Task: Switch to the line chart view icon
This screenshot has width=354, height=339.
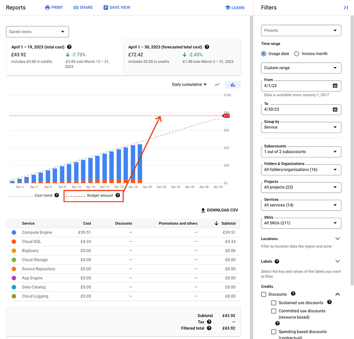Action: (x=217, y=84)
